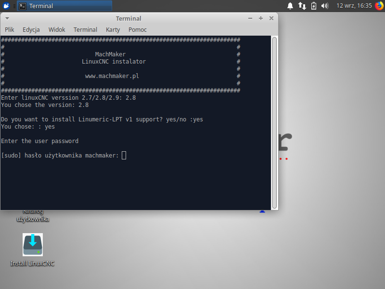Image resolution: width=385 pixels, height=289 pixels.
Task: Open the Xfce applications menu icon
Action: tap(7, 6)
